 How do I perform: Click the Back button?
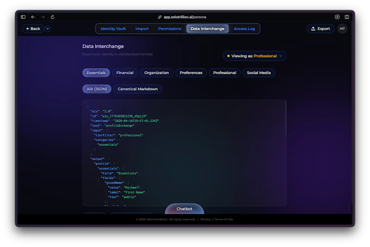pyautogui.click(x=33, y=29)
